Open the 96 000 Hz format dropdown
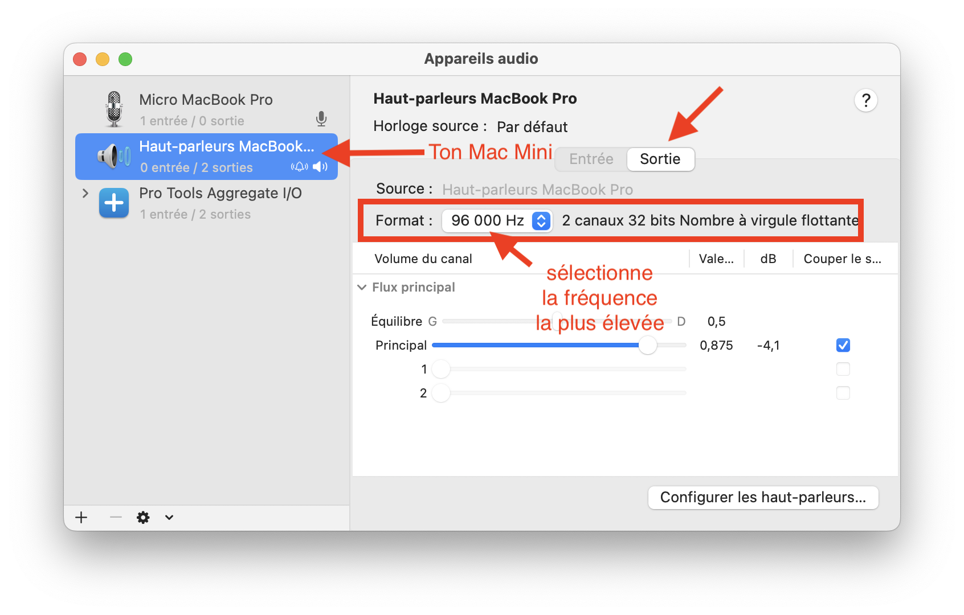Screen dimensions: 964x615 [496, 220]
